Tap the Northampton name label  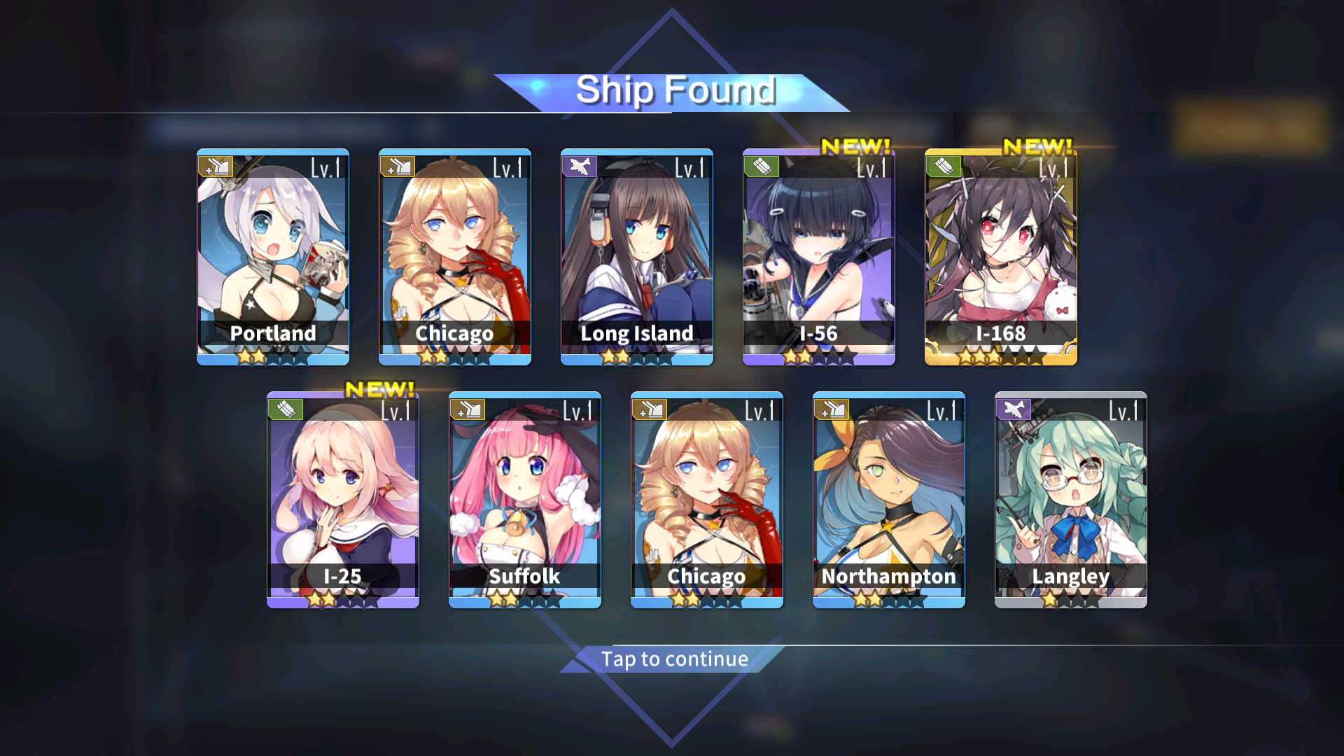click(x=889, y=576)
